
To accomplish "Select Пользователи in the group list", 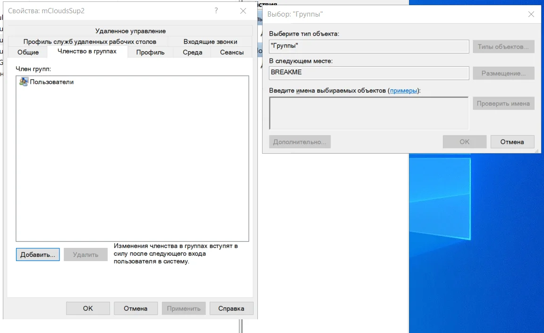I will point(51,82).
